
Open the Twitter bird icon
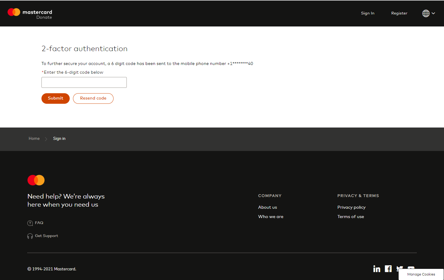(399, 267)
